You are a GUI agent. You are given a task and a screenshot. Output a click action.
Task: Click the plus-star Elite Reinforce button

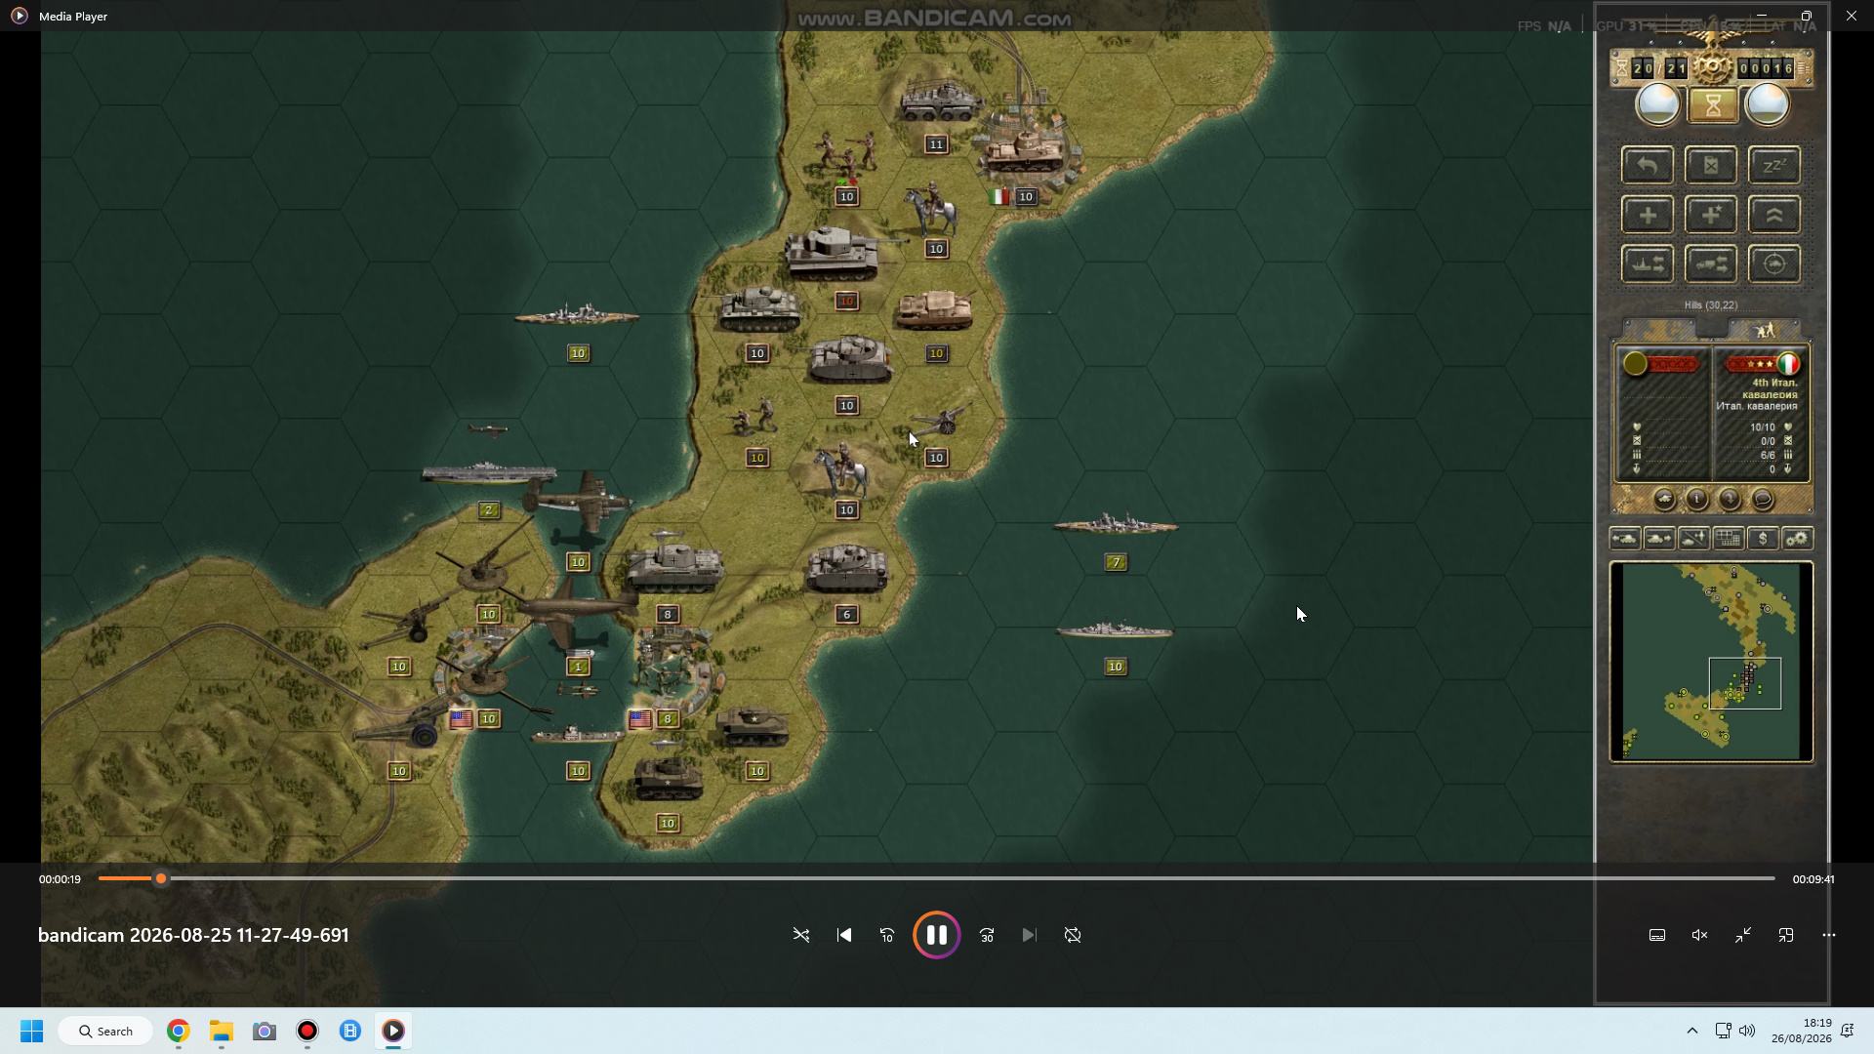(1711, 215)
